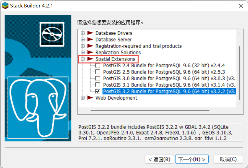Select PostGIS 2.4 Bundle row text
The height and width of the screenshot is (168, 248).
pyautogui.click(x=164, y=65)
